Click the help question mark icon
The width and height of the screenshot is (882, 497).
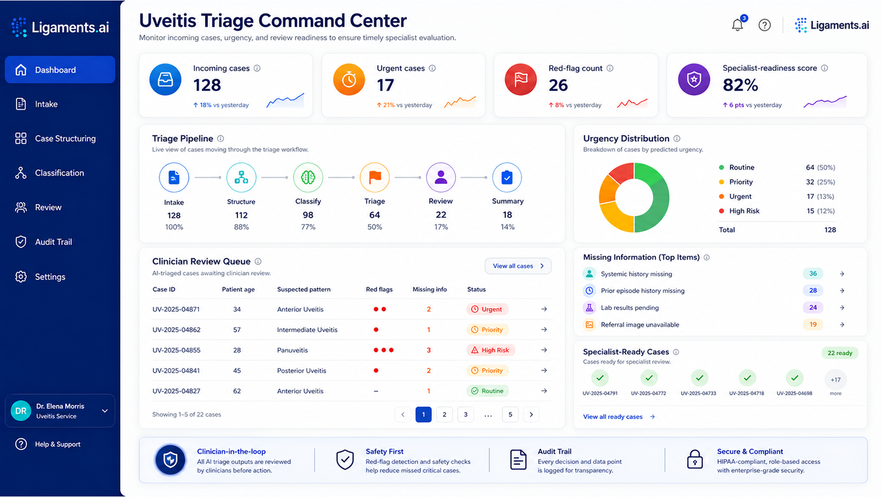tap(764, 25)
